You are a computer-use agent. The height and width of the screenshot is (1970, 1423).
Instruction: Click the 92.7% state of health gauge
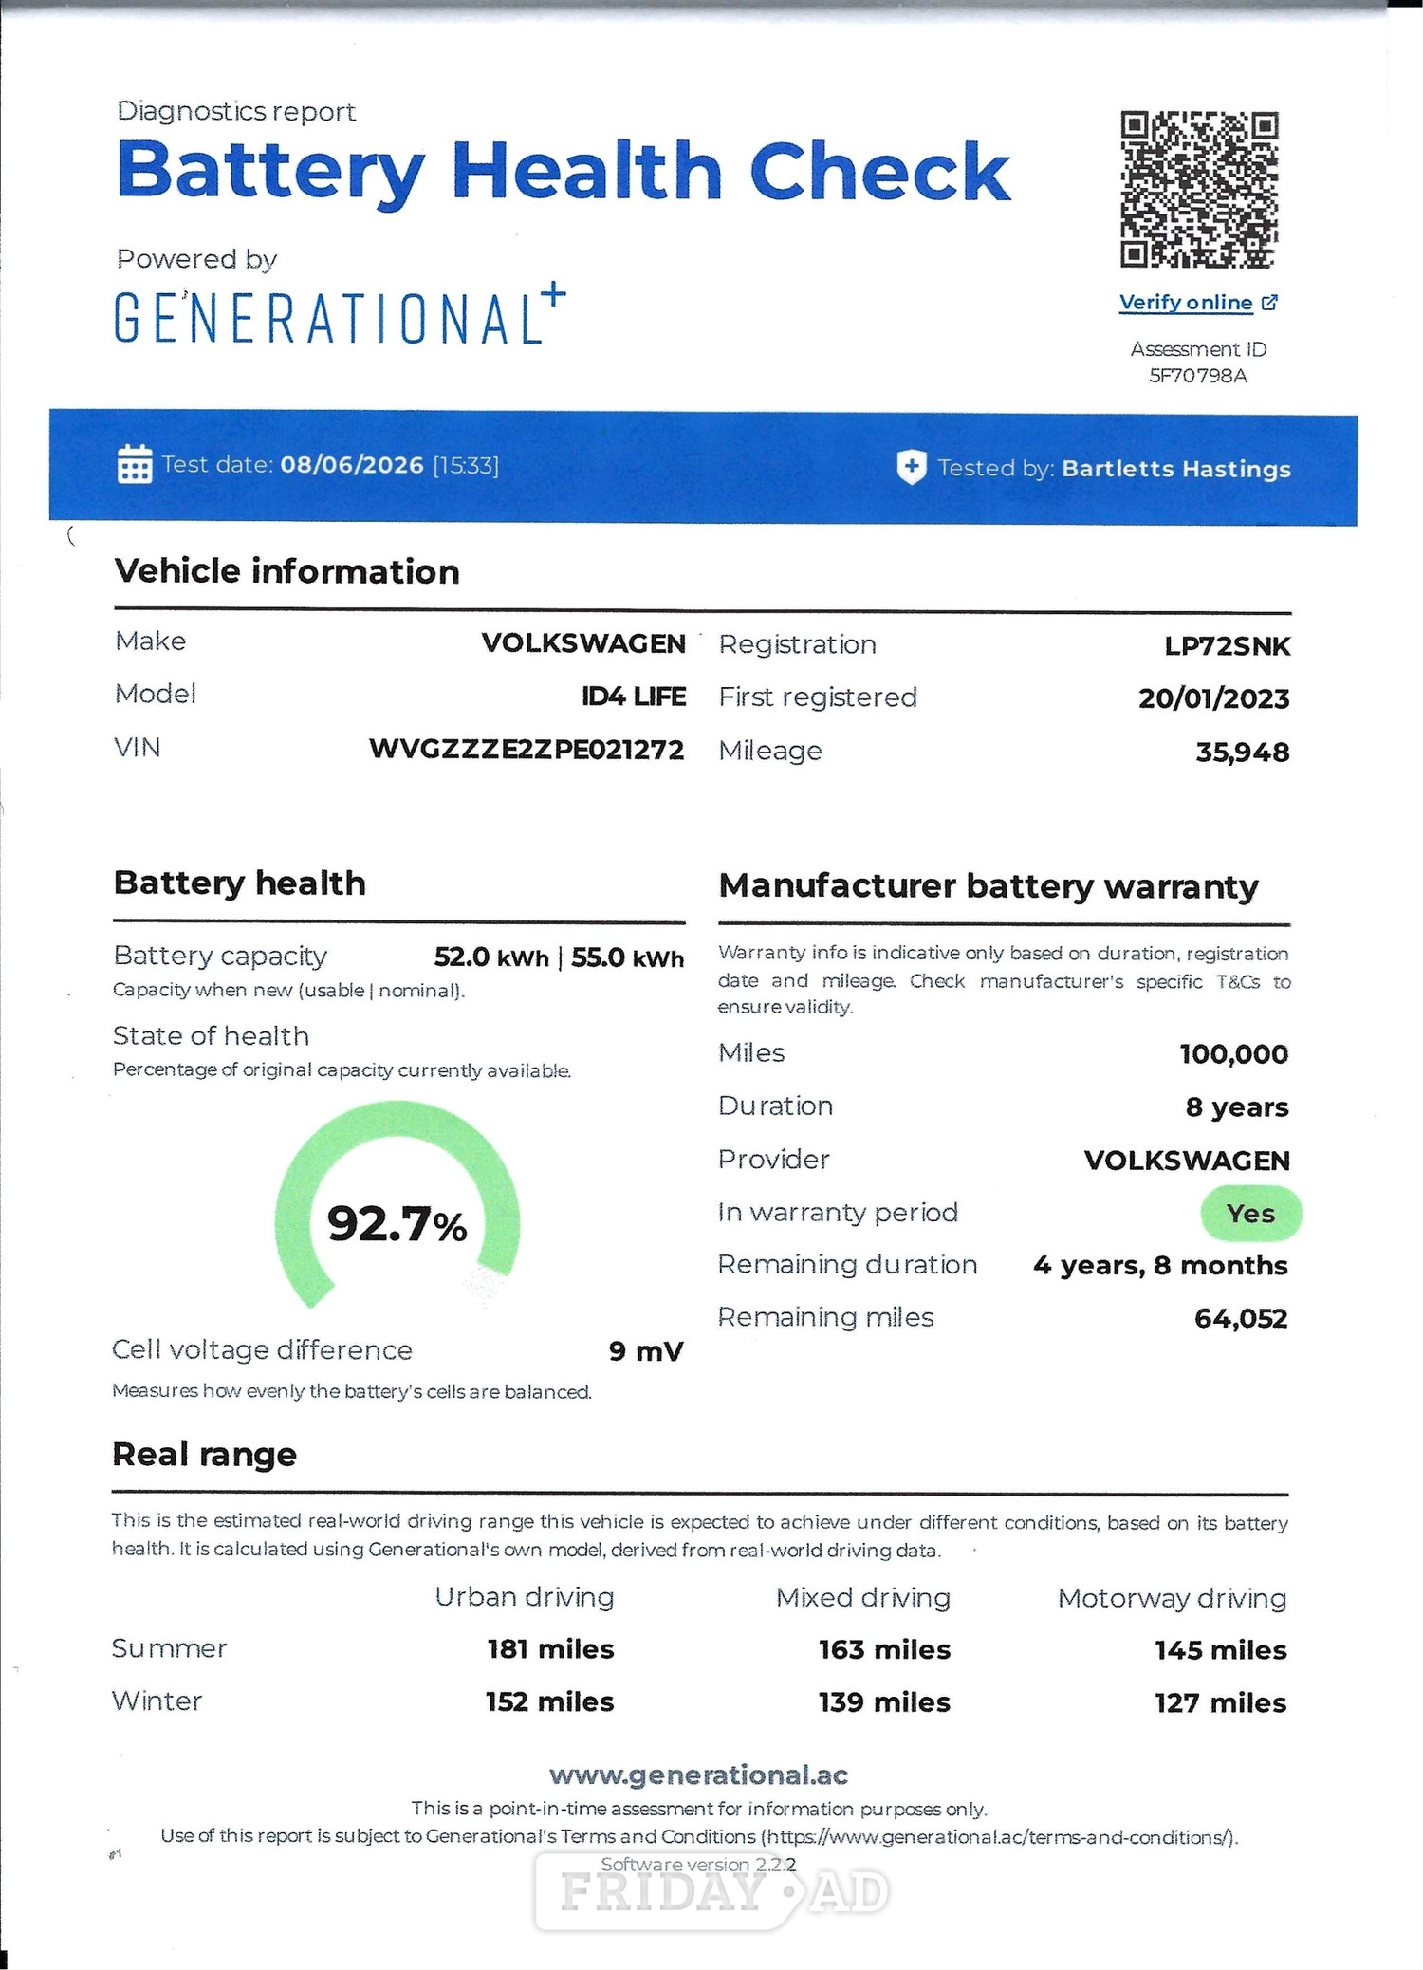[x=397, y=1204]
